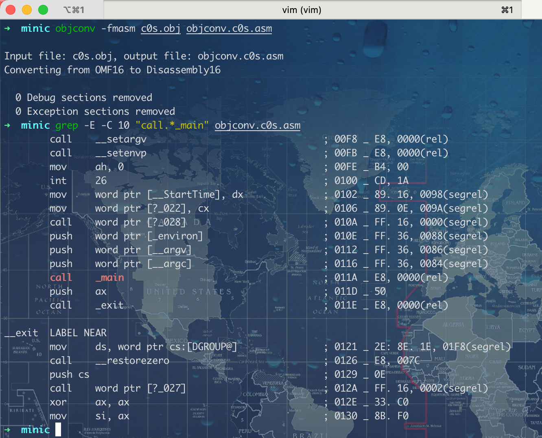This screenshot has width=542, height=438.
Task: Click the prompt arrow before the grep command
Action: coord(7,125)
